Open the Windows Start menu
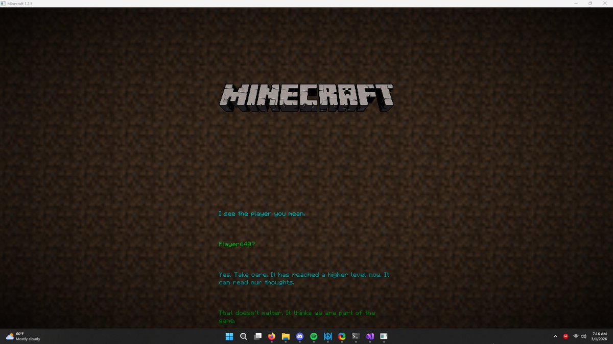Viewport: 613px width, 344px height. pyautogui.click(x=229, y=336)
